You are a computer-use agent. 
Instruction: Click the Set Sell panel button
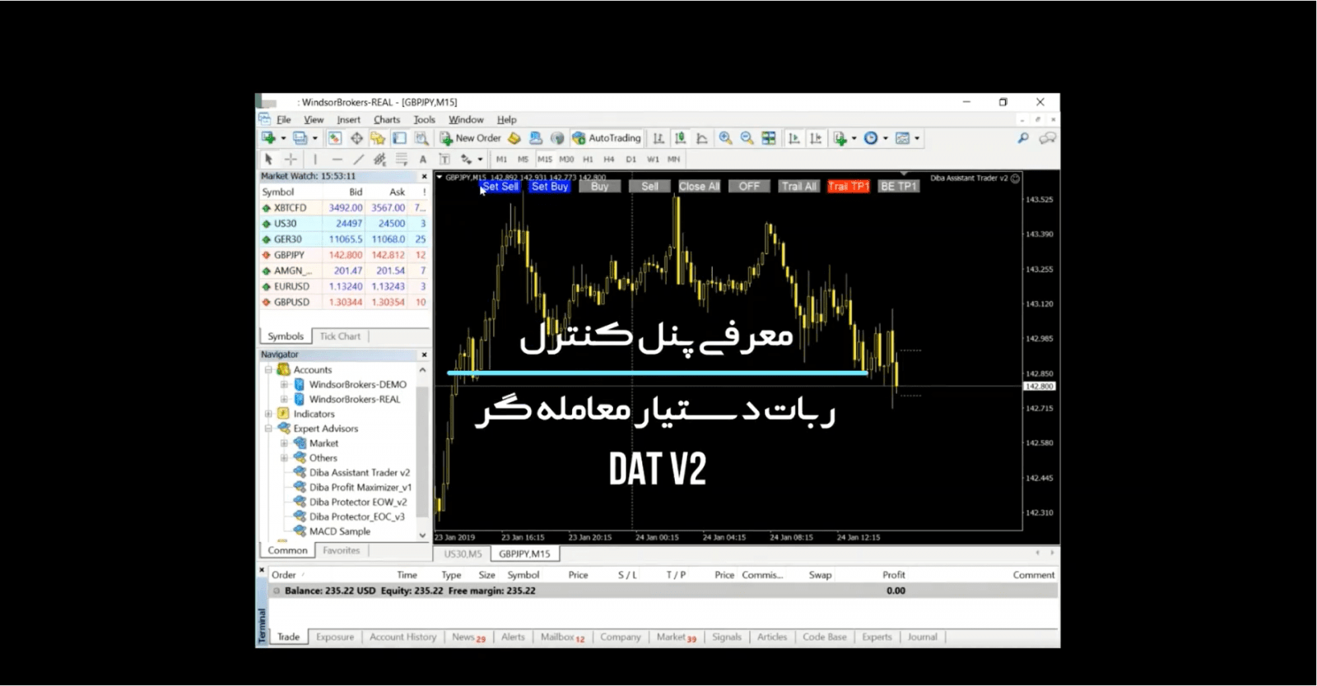(500, 187)
